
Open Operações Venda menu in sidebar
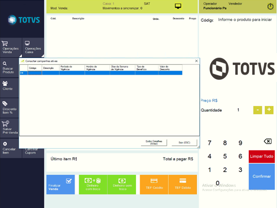point(11,47)
